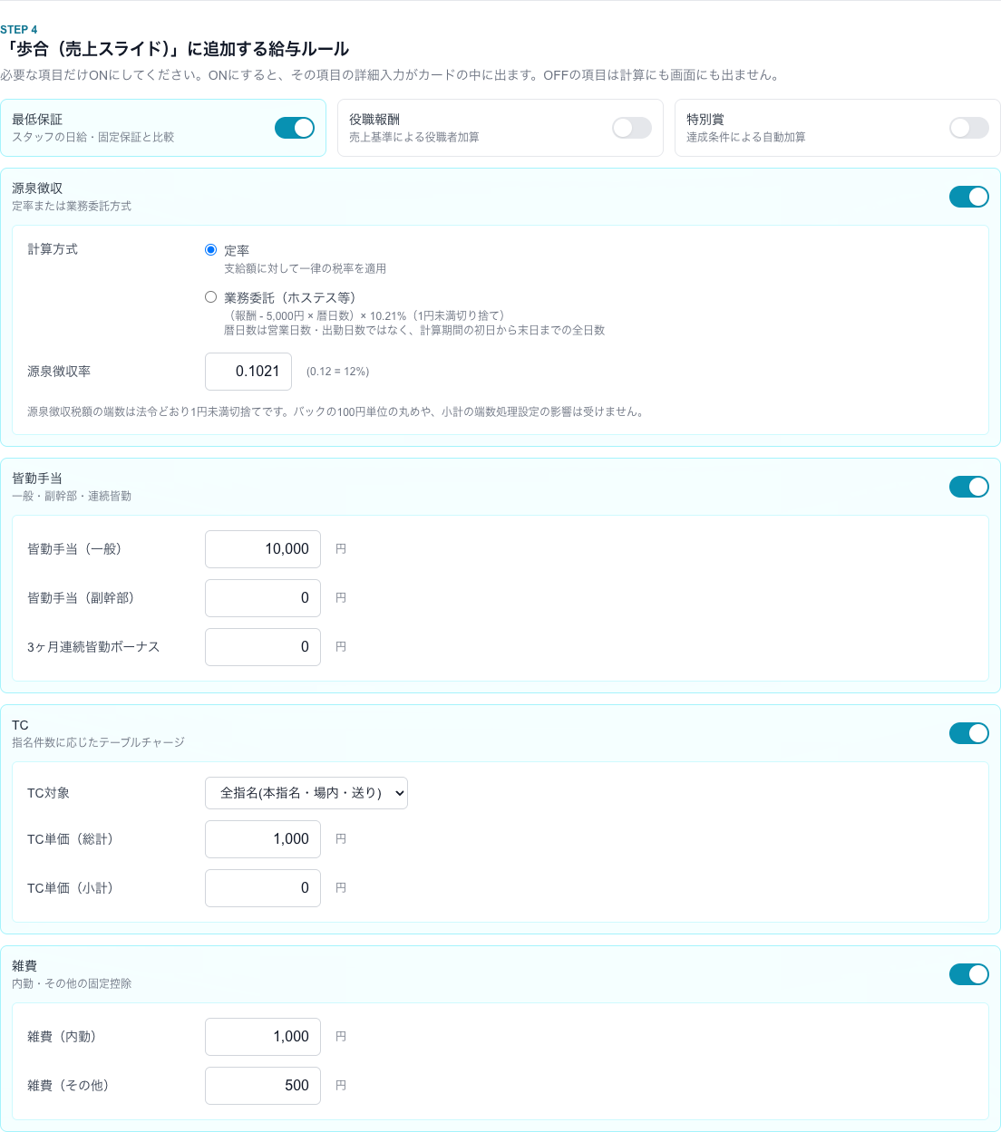
Task: Click the STEP 4 label
Action: point(19,30)
